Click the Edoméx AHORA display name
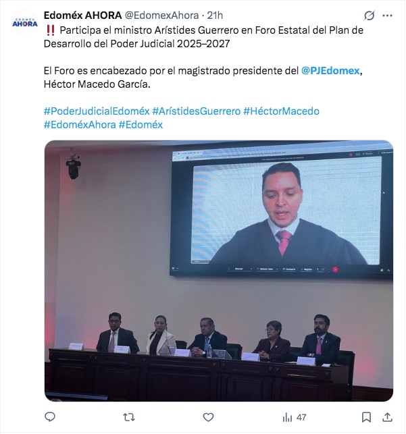Image resolution: width=406 pixels, height=434 pixels. click(83, 16)
